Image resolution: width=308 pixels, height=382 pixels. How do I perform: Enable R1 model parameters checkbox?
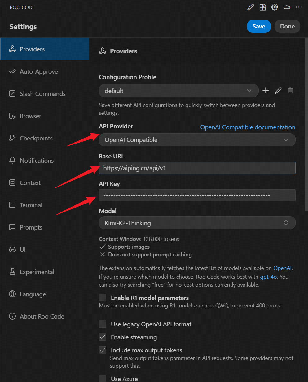point(103,298)
